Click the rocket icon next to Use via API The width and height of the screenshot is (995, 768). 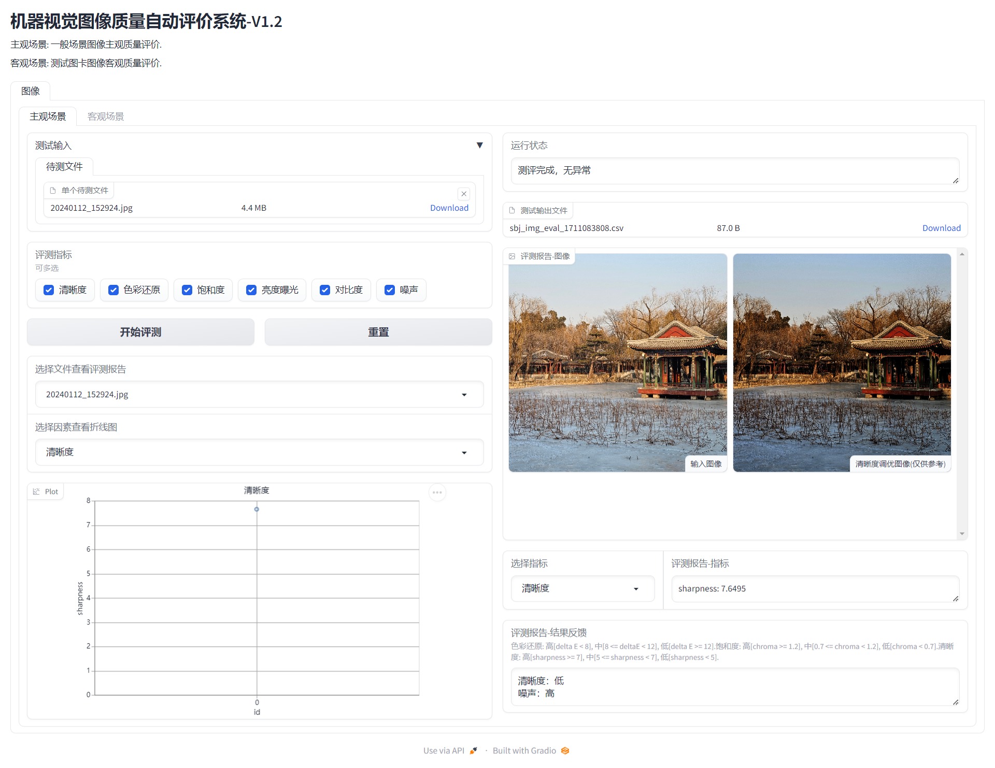pos(473,750)
